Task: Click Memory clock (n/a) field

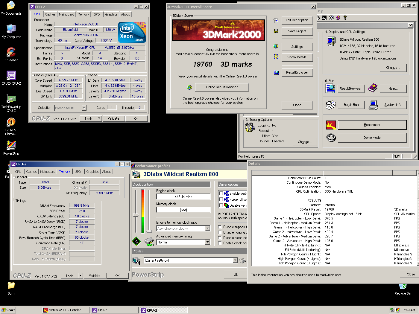Action: tap(183, 210)
